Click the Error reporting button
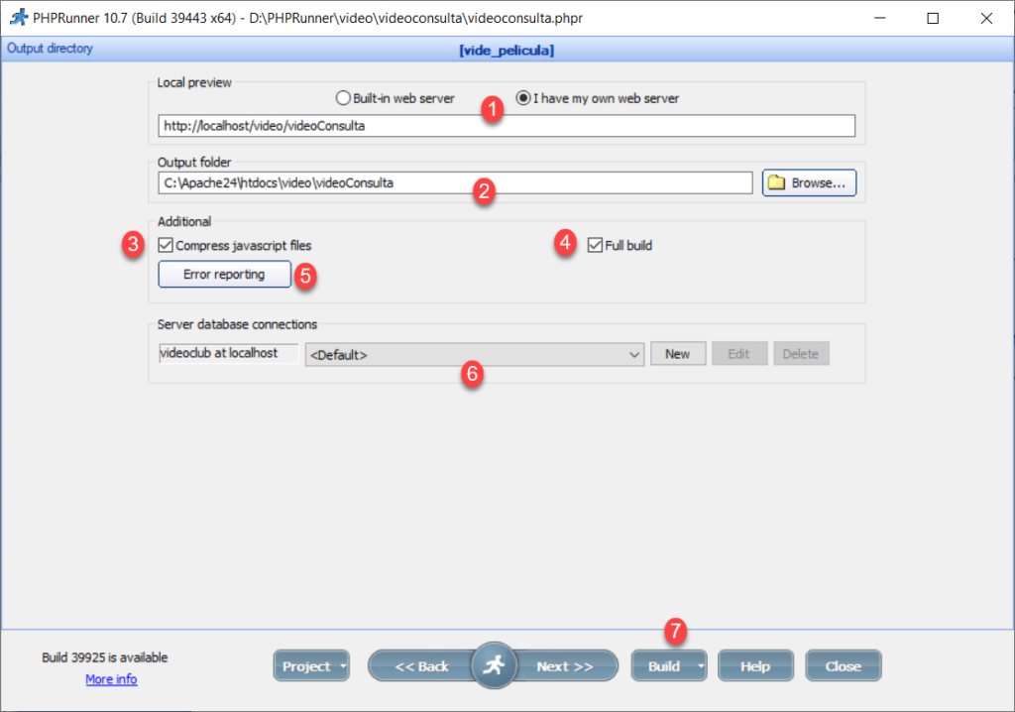 (x=224, y=275)
